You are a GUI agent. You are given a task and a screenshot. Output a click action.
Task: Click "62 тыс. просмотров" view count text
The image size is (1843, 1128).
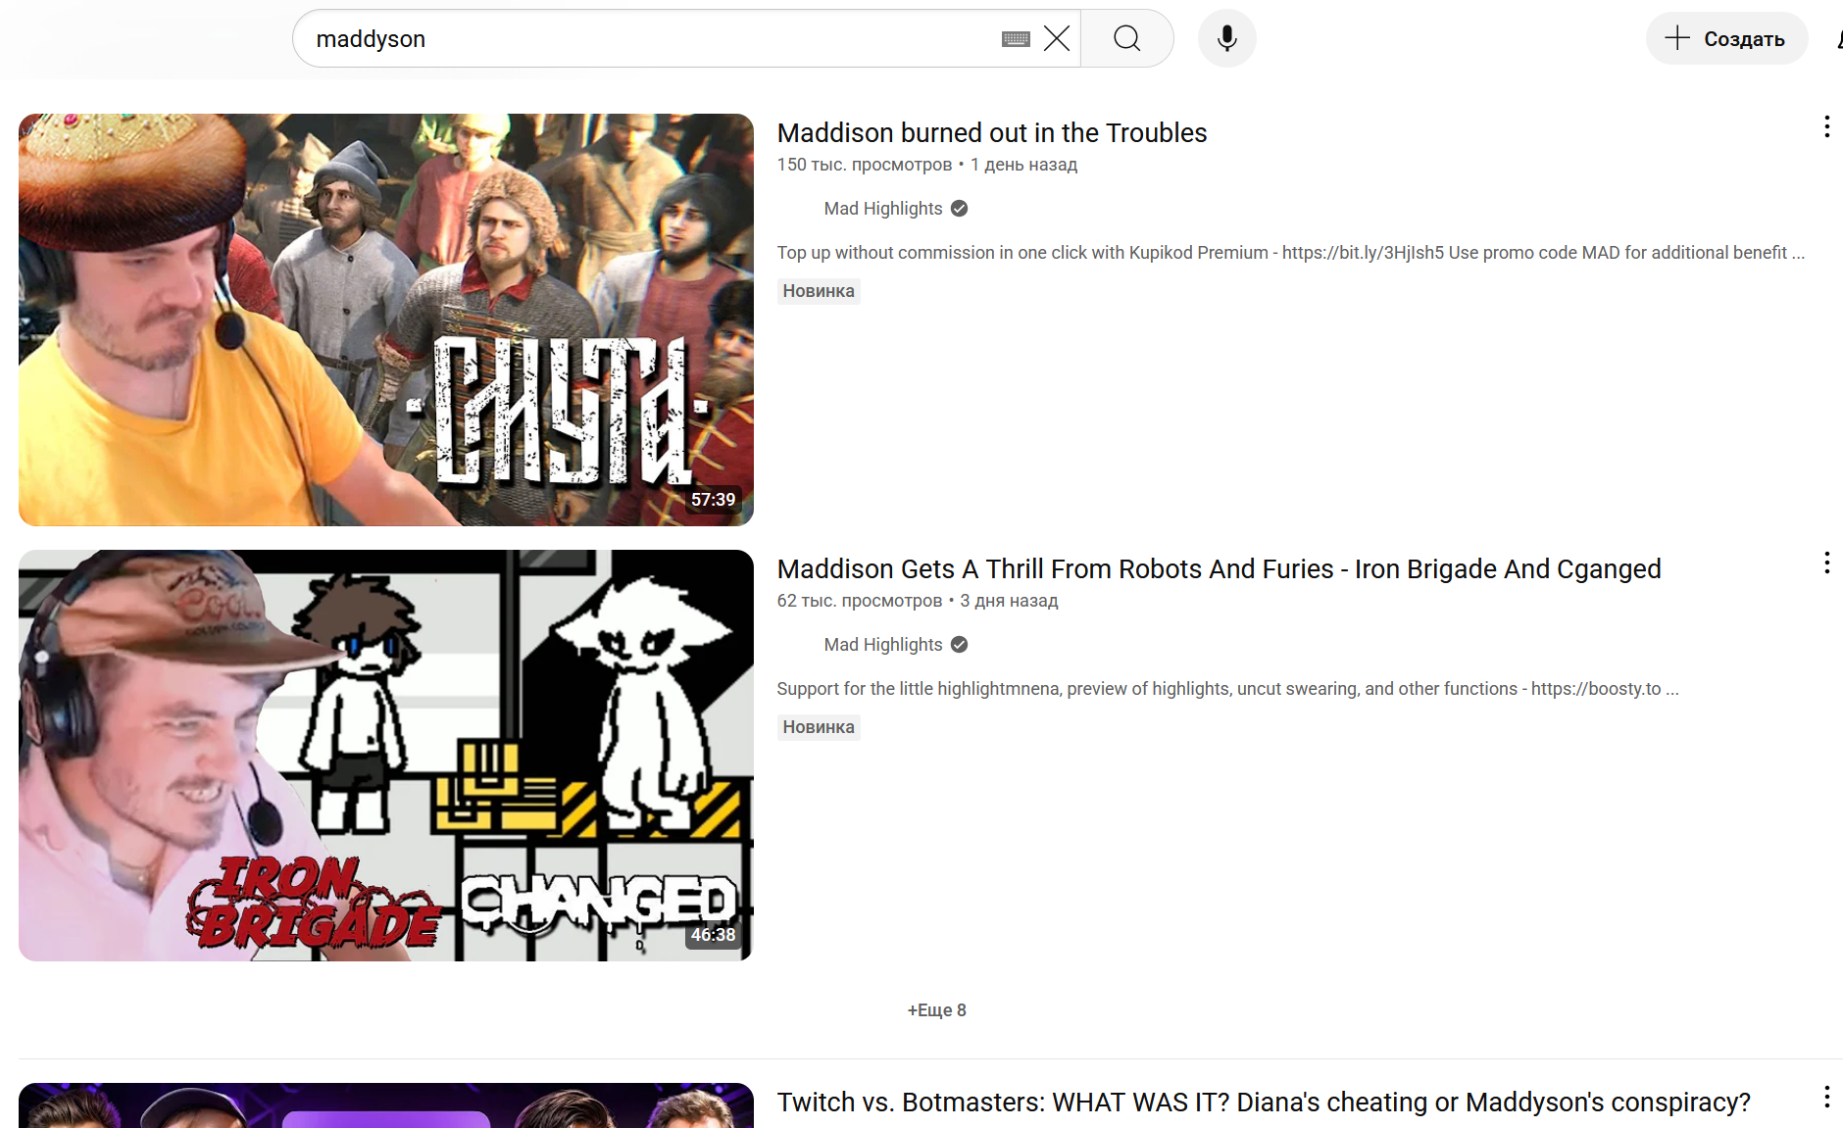(860, 601)
